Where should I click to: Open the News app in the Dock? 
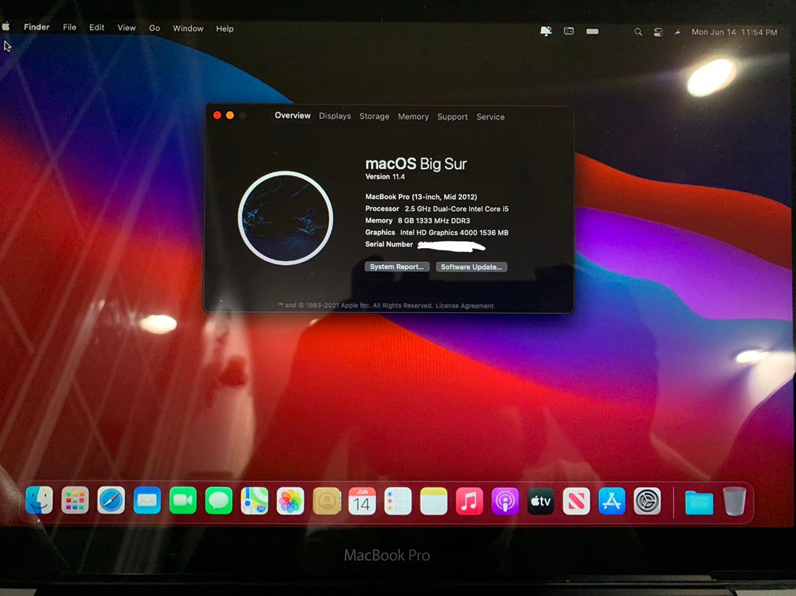pyautogui.click(x=576, y=501)
